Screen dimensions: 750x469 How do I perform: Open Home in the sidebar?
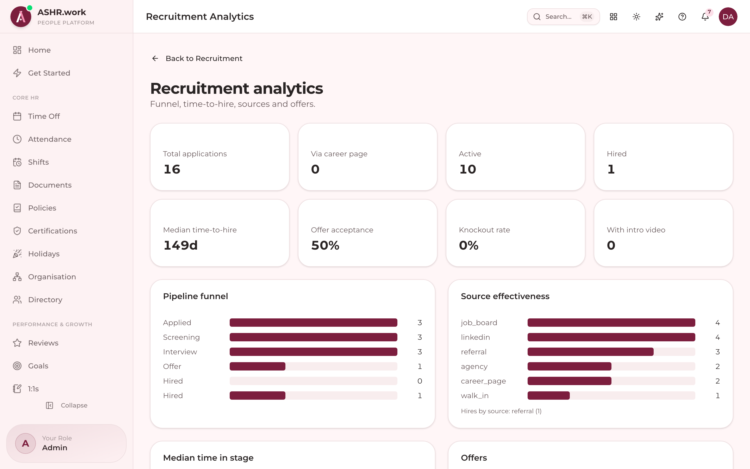point(66,50)
